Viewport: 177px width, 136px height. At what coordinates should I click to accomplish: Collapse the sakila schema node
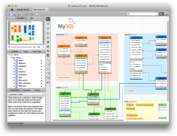tap(9, 55)
